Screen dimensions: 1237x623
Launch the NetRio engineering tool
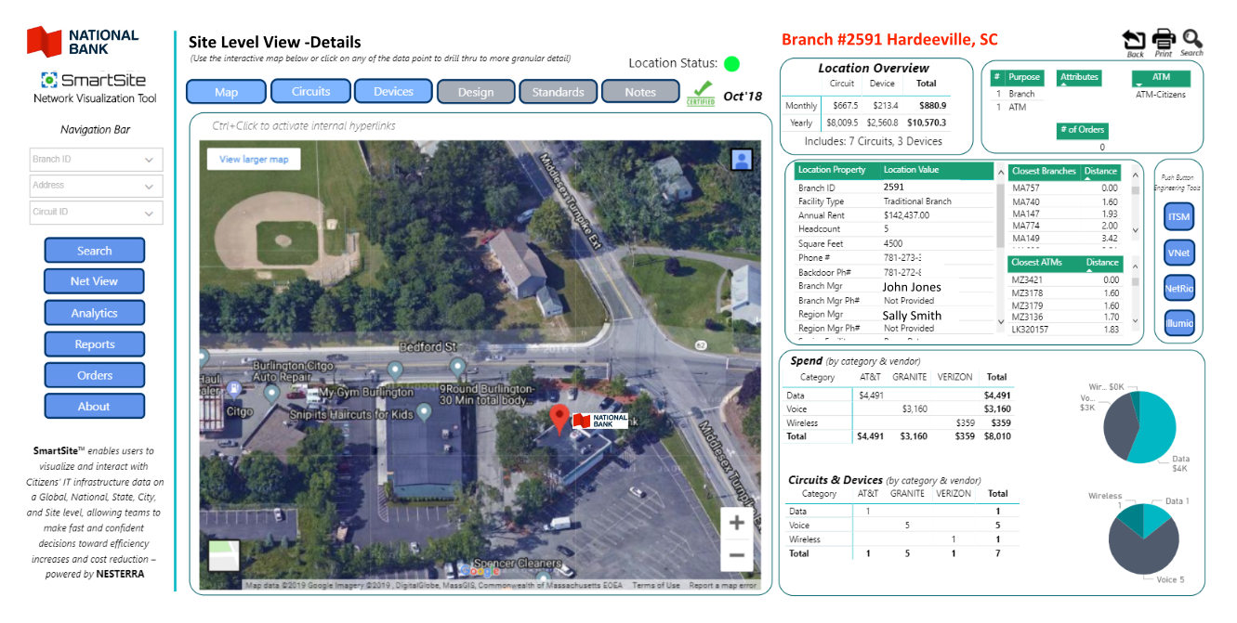[1178, 289]
